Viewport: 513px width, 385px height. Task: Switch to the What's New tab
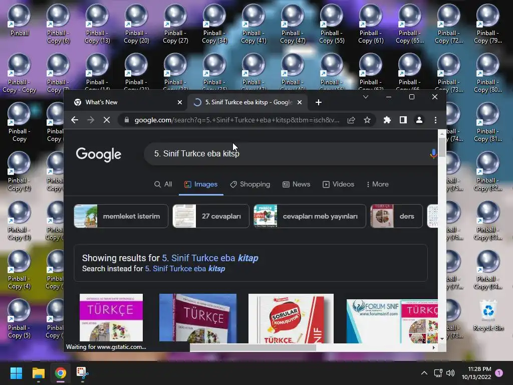(x=128, y=102)
